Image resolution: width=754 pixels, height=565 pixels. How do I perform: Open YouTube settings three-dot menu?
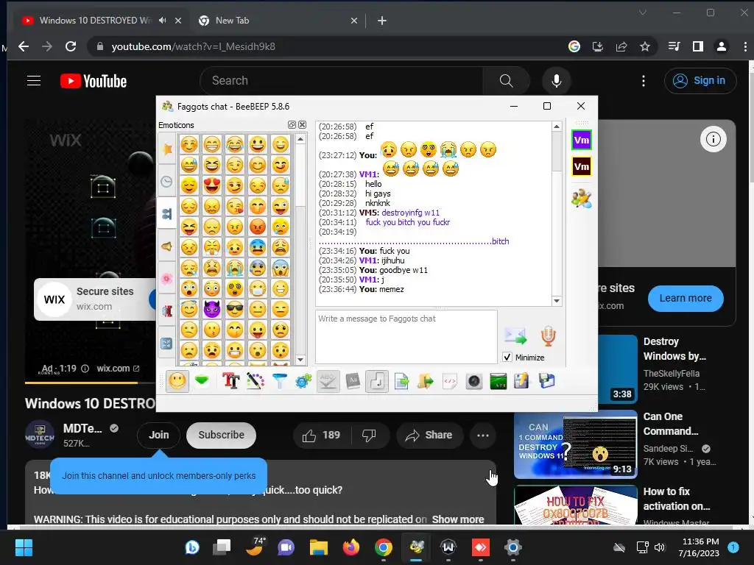click(644, 81)
